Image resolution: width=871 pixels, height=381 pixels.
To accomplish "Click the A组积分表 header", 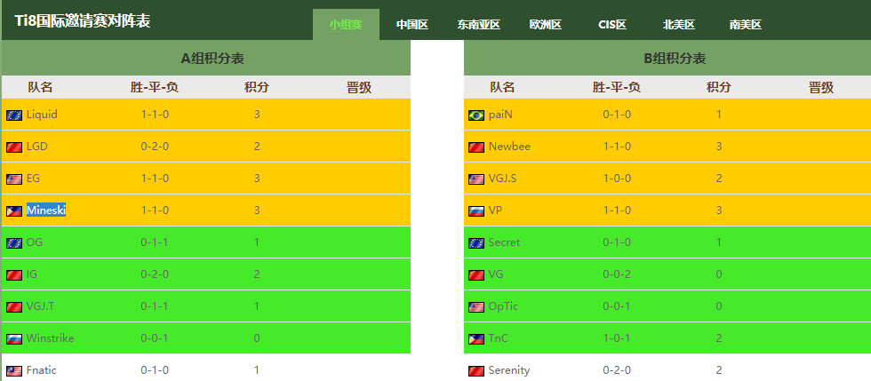I will (212, 59).
